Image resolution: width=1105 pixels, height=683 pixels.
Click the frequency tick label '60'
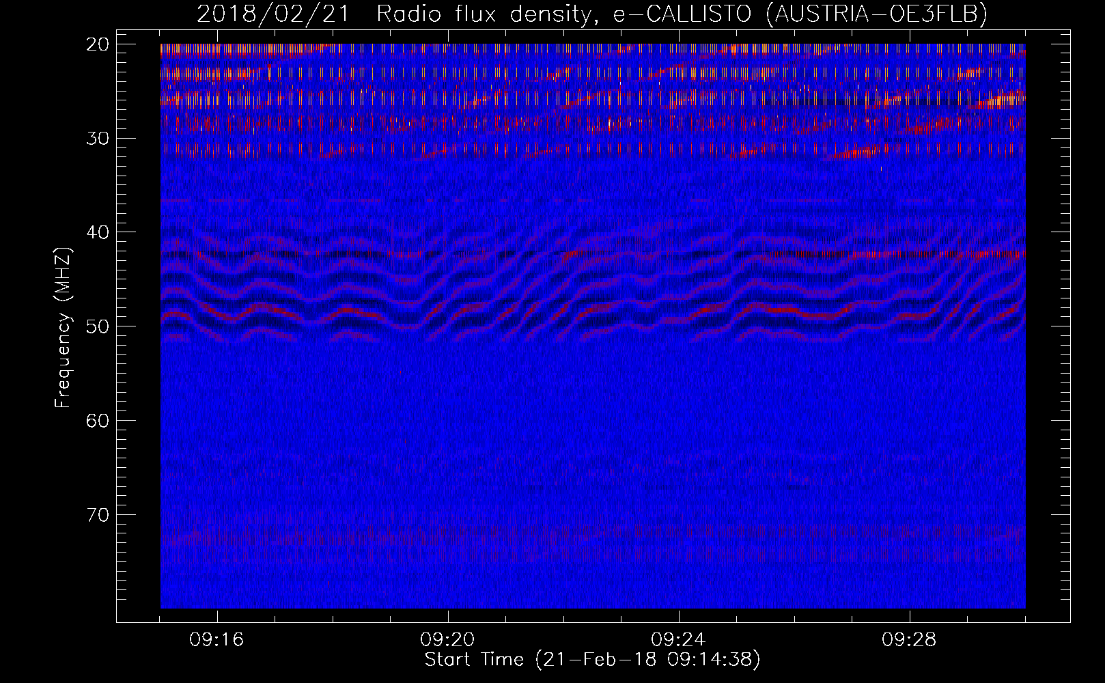[98, 420]
